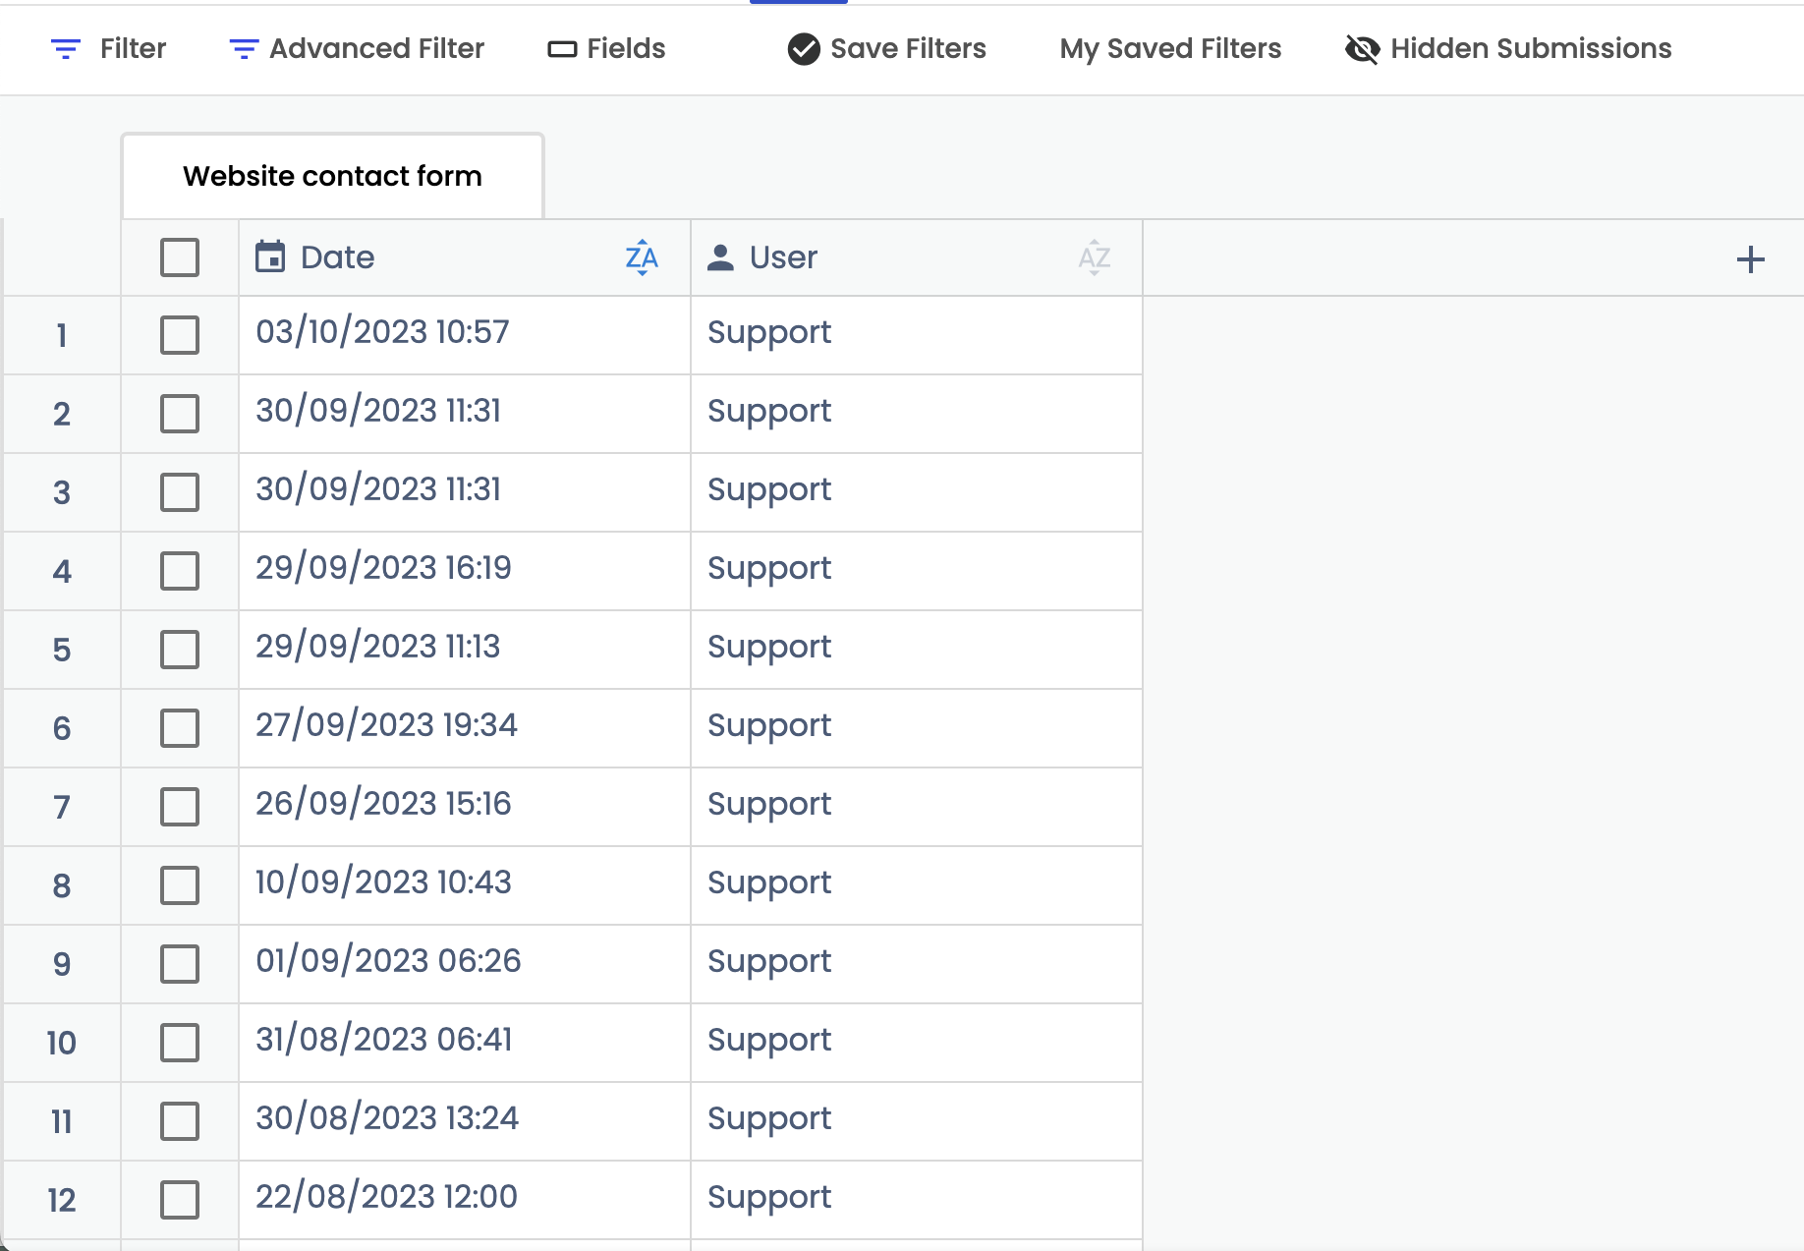This screenshot has height=1251, width=1804.
Task: Click date cell 29/09/2023 11:13
Action: 465,650
